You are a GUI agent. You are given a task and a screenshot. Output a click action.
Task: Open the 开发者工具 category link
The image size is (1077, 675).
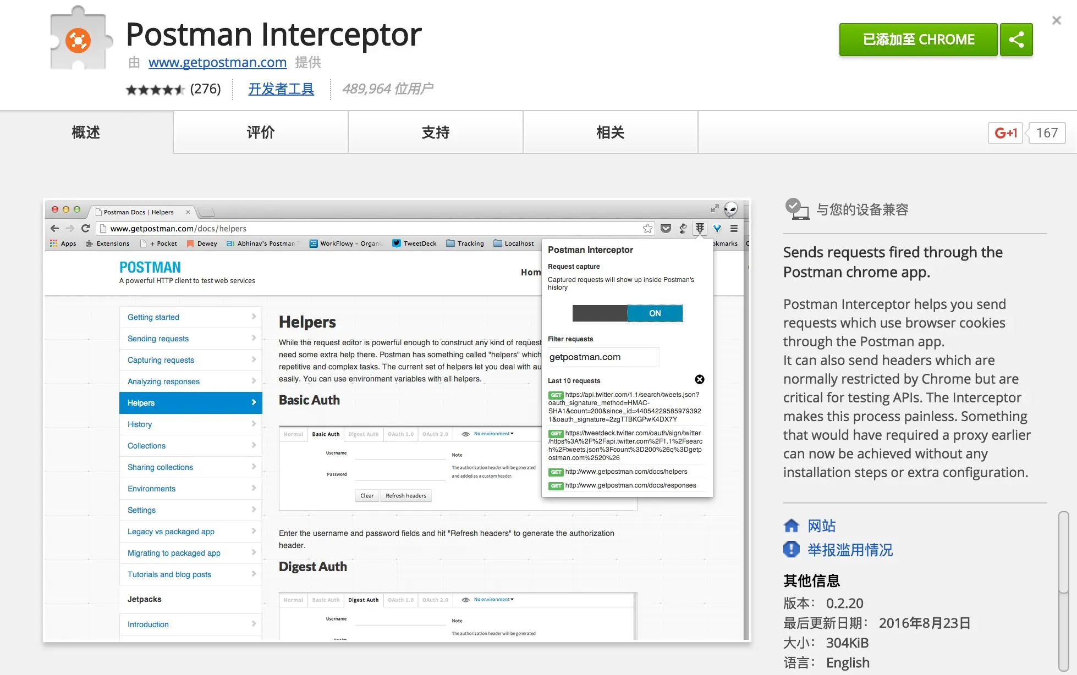click(x=281, y=89)
